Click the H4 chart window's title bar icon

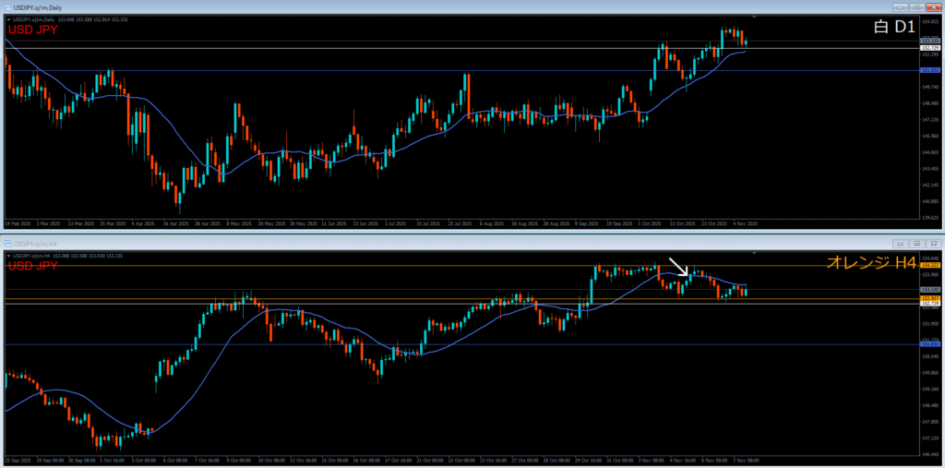pyautogui.click(x=6, y=242)
